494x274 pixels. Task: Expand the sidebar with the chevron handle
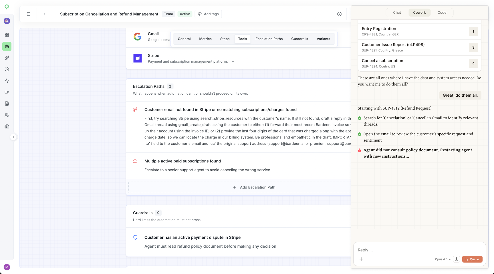tap(13, 137)
